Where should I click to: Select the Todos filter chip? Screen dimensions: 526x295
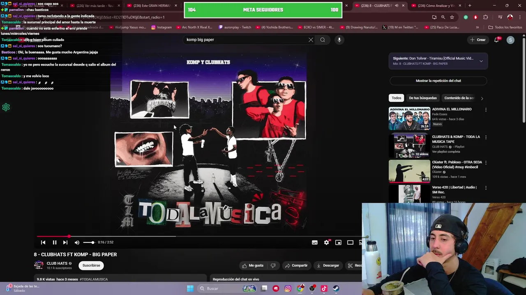pos(396,98)
